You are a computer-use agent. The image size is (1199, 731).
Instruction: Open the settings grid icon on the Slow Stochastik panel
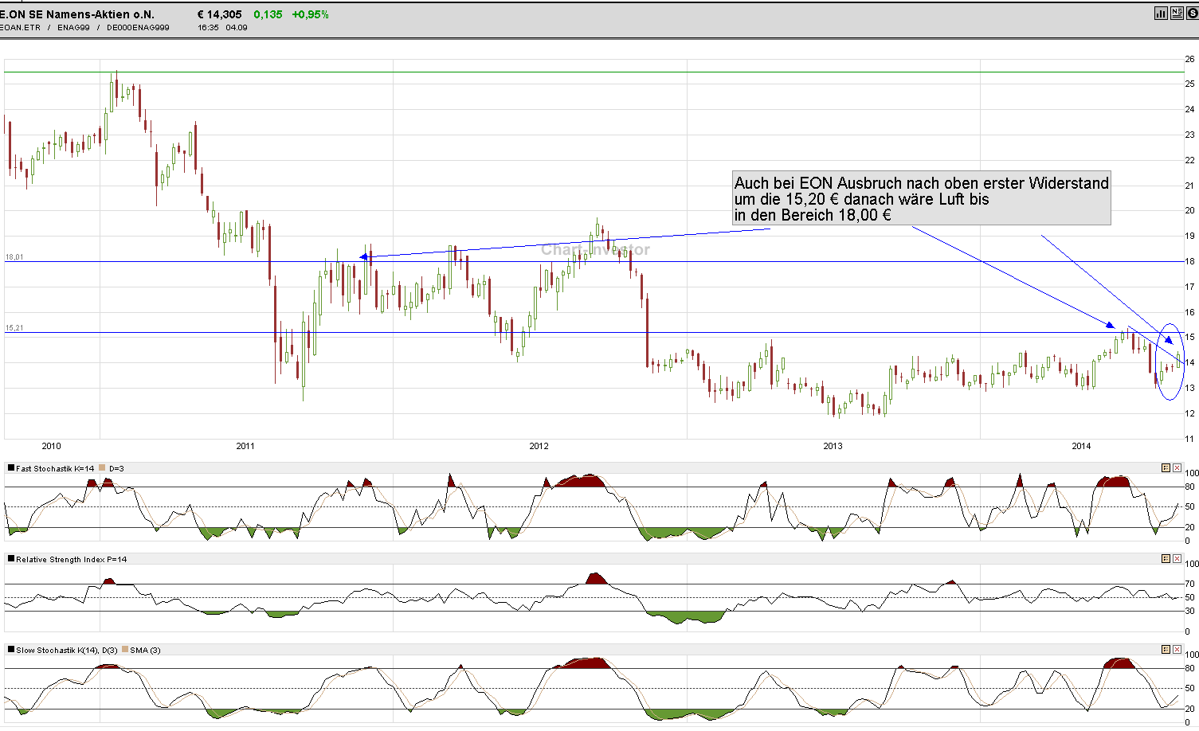pyautogui.click(x=1166, y=649)
